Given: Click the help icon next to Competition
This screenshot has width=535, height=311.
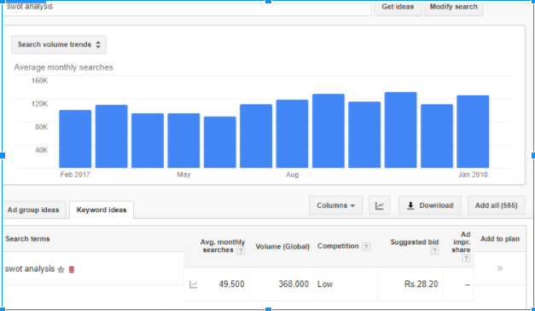Looking at the screenshot, I should click(x=366, y=246).
